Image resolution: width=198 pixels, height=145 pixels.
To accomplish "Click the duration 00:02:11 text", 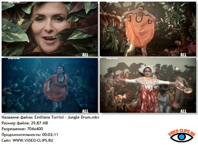I will (x=50, y=134).
